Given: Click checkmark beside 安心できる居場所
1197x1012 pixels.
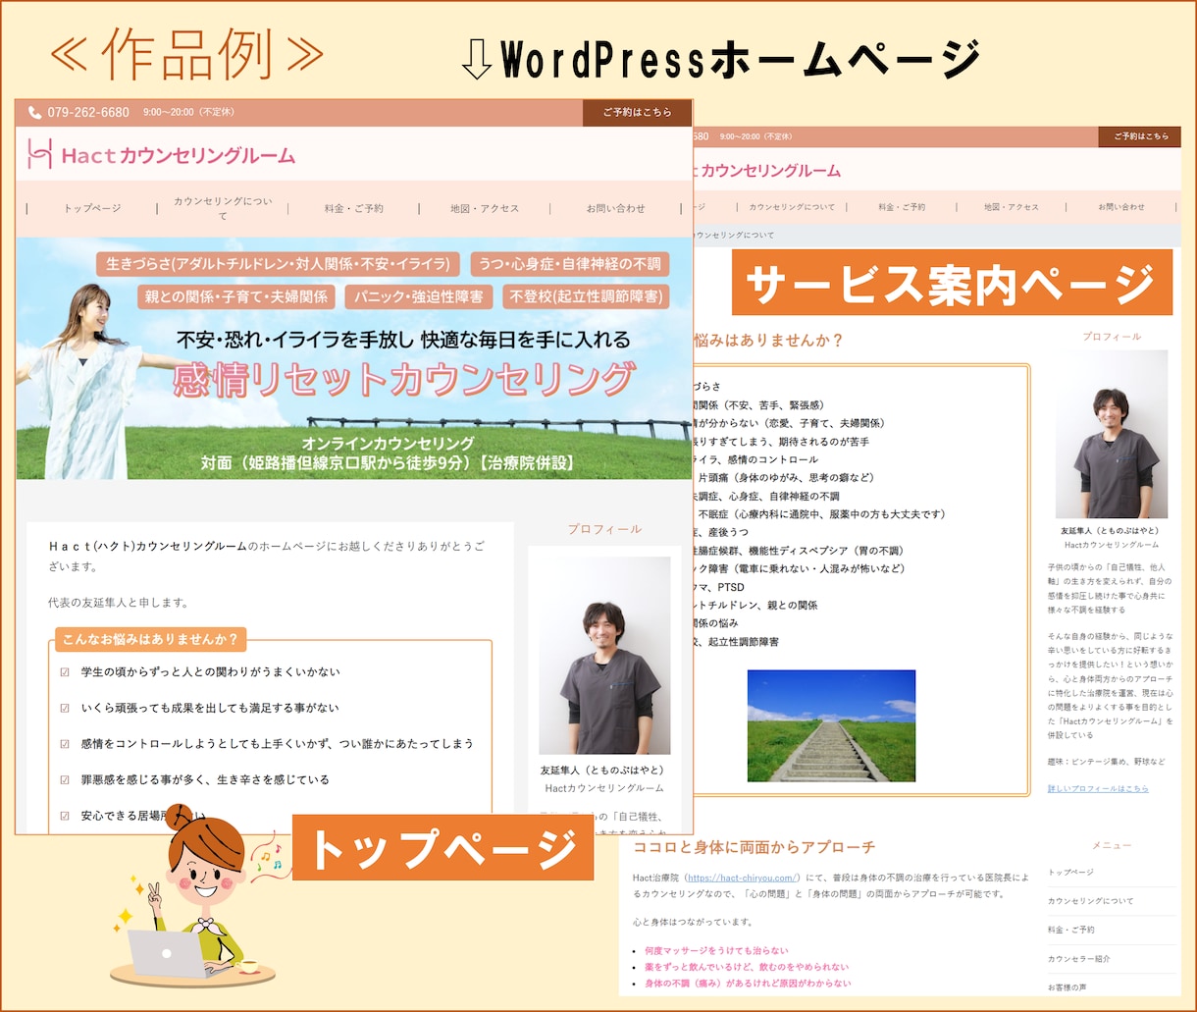Looking at the screenshot, I should coord(65,816).
